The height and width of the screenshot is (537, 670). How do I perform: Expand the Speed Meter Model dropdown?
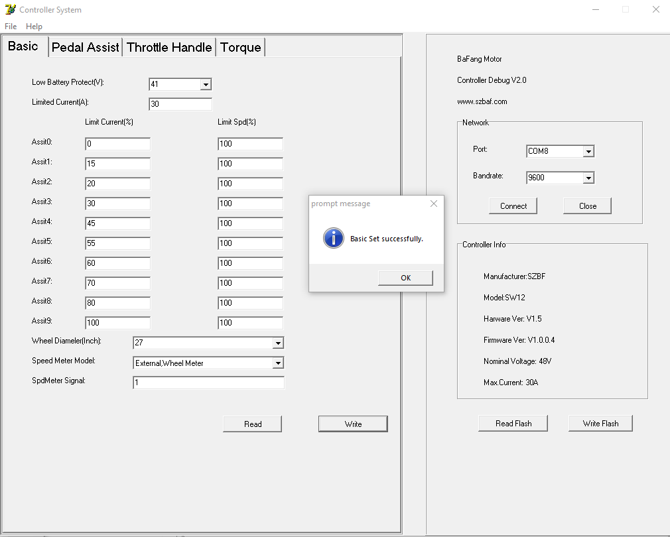coord(278,363)
